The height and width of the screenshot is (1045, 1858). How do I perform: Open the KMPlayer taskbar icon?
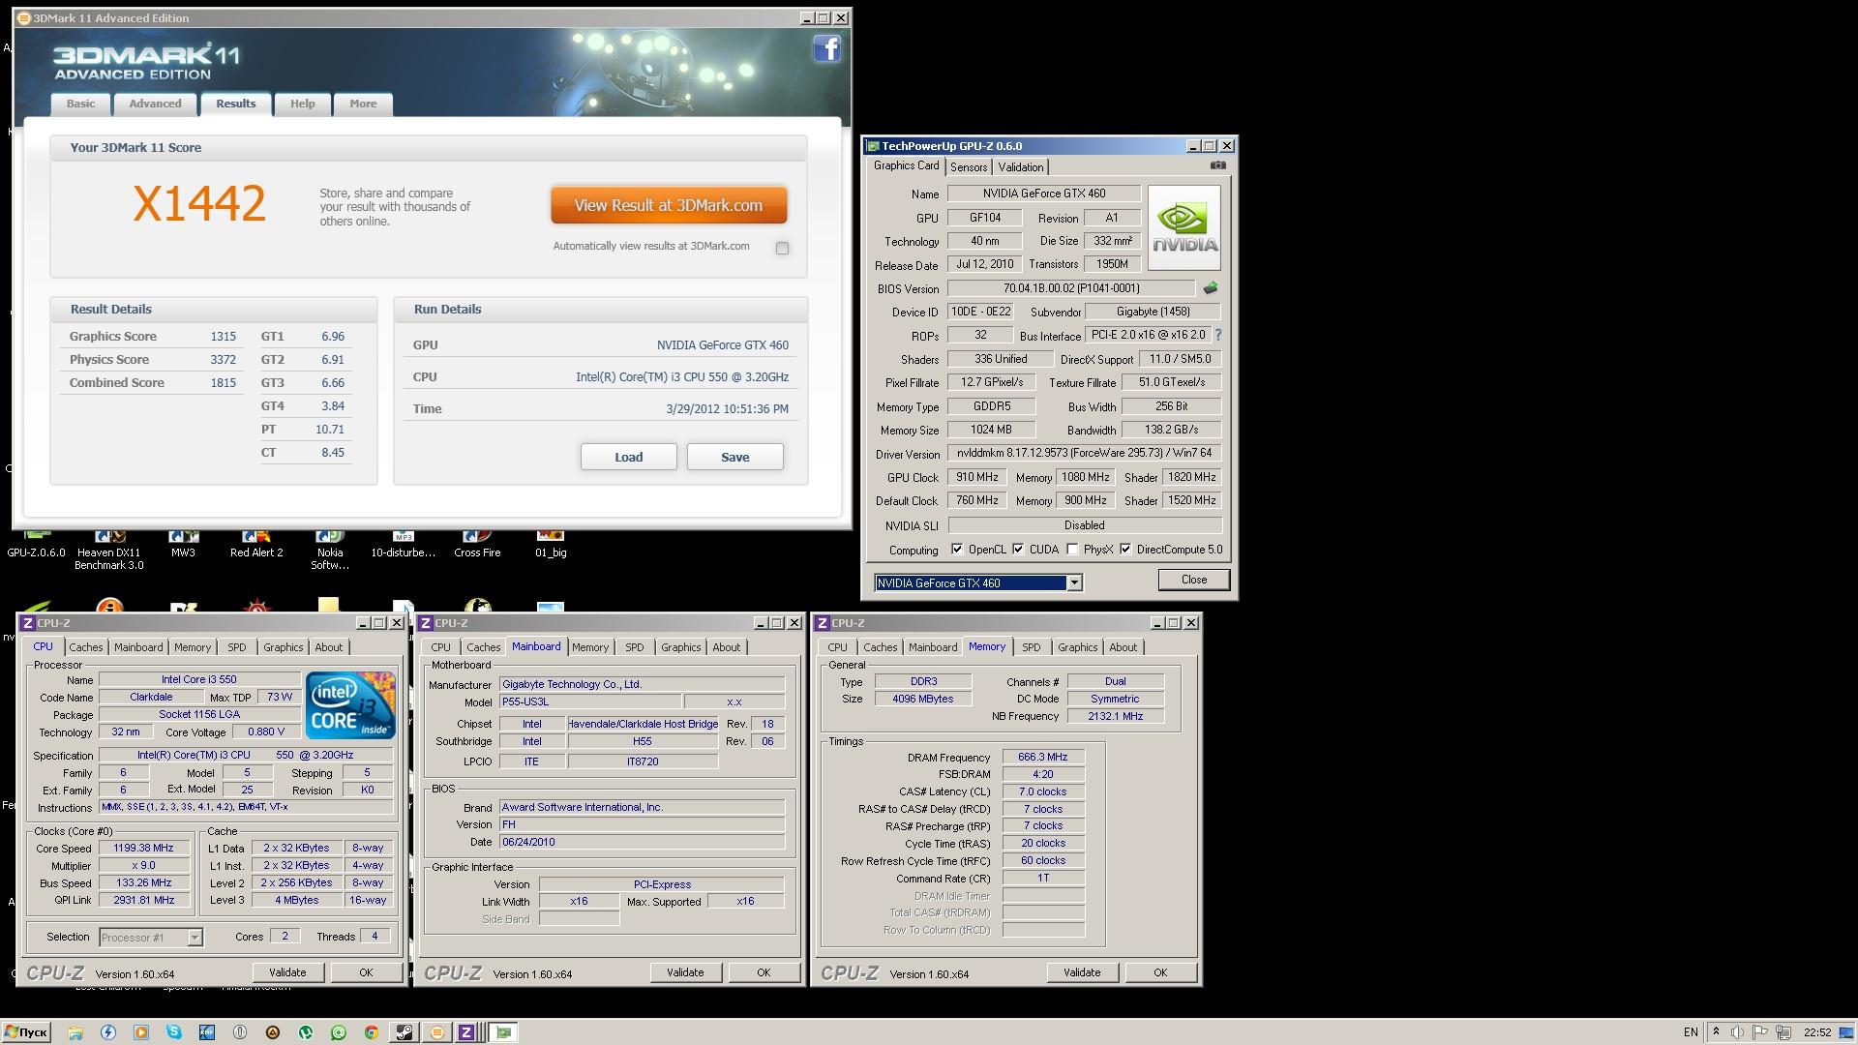pos(207,1032)
